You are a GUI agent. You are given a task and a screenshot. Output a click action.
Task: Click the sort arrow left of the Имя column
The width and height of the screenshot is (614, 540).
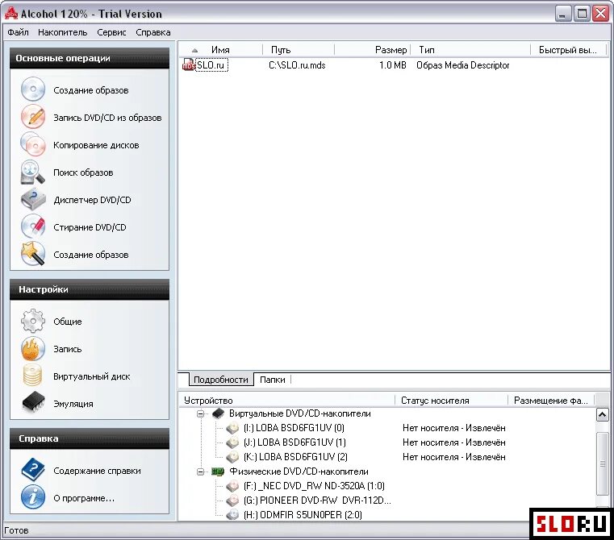tap(194, 50)
